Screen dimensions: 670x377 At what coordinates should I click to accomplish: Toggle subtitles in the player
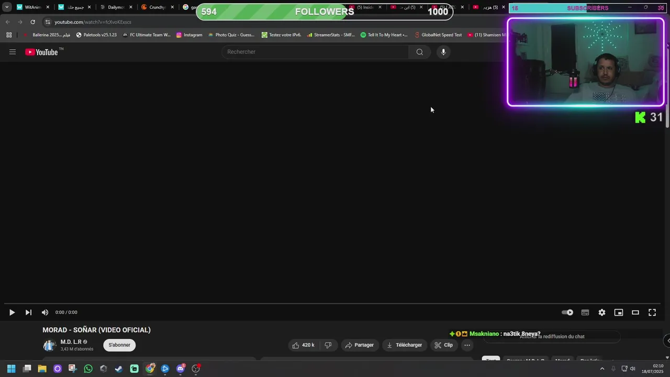[x=585, y=313]
